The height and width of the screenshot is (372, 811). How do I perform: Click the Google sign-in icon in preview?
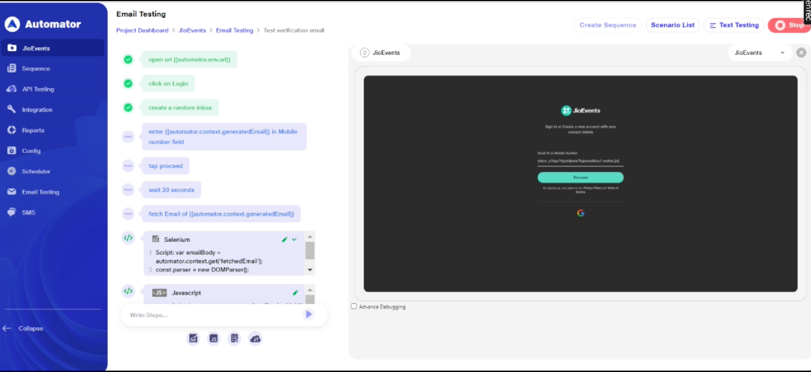click(x=580, y=213)
